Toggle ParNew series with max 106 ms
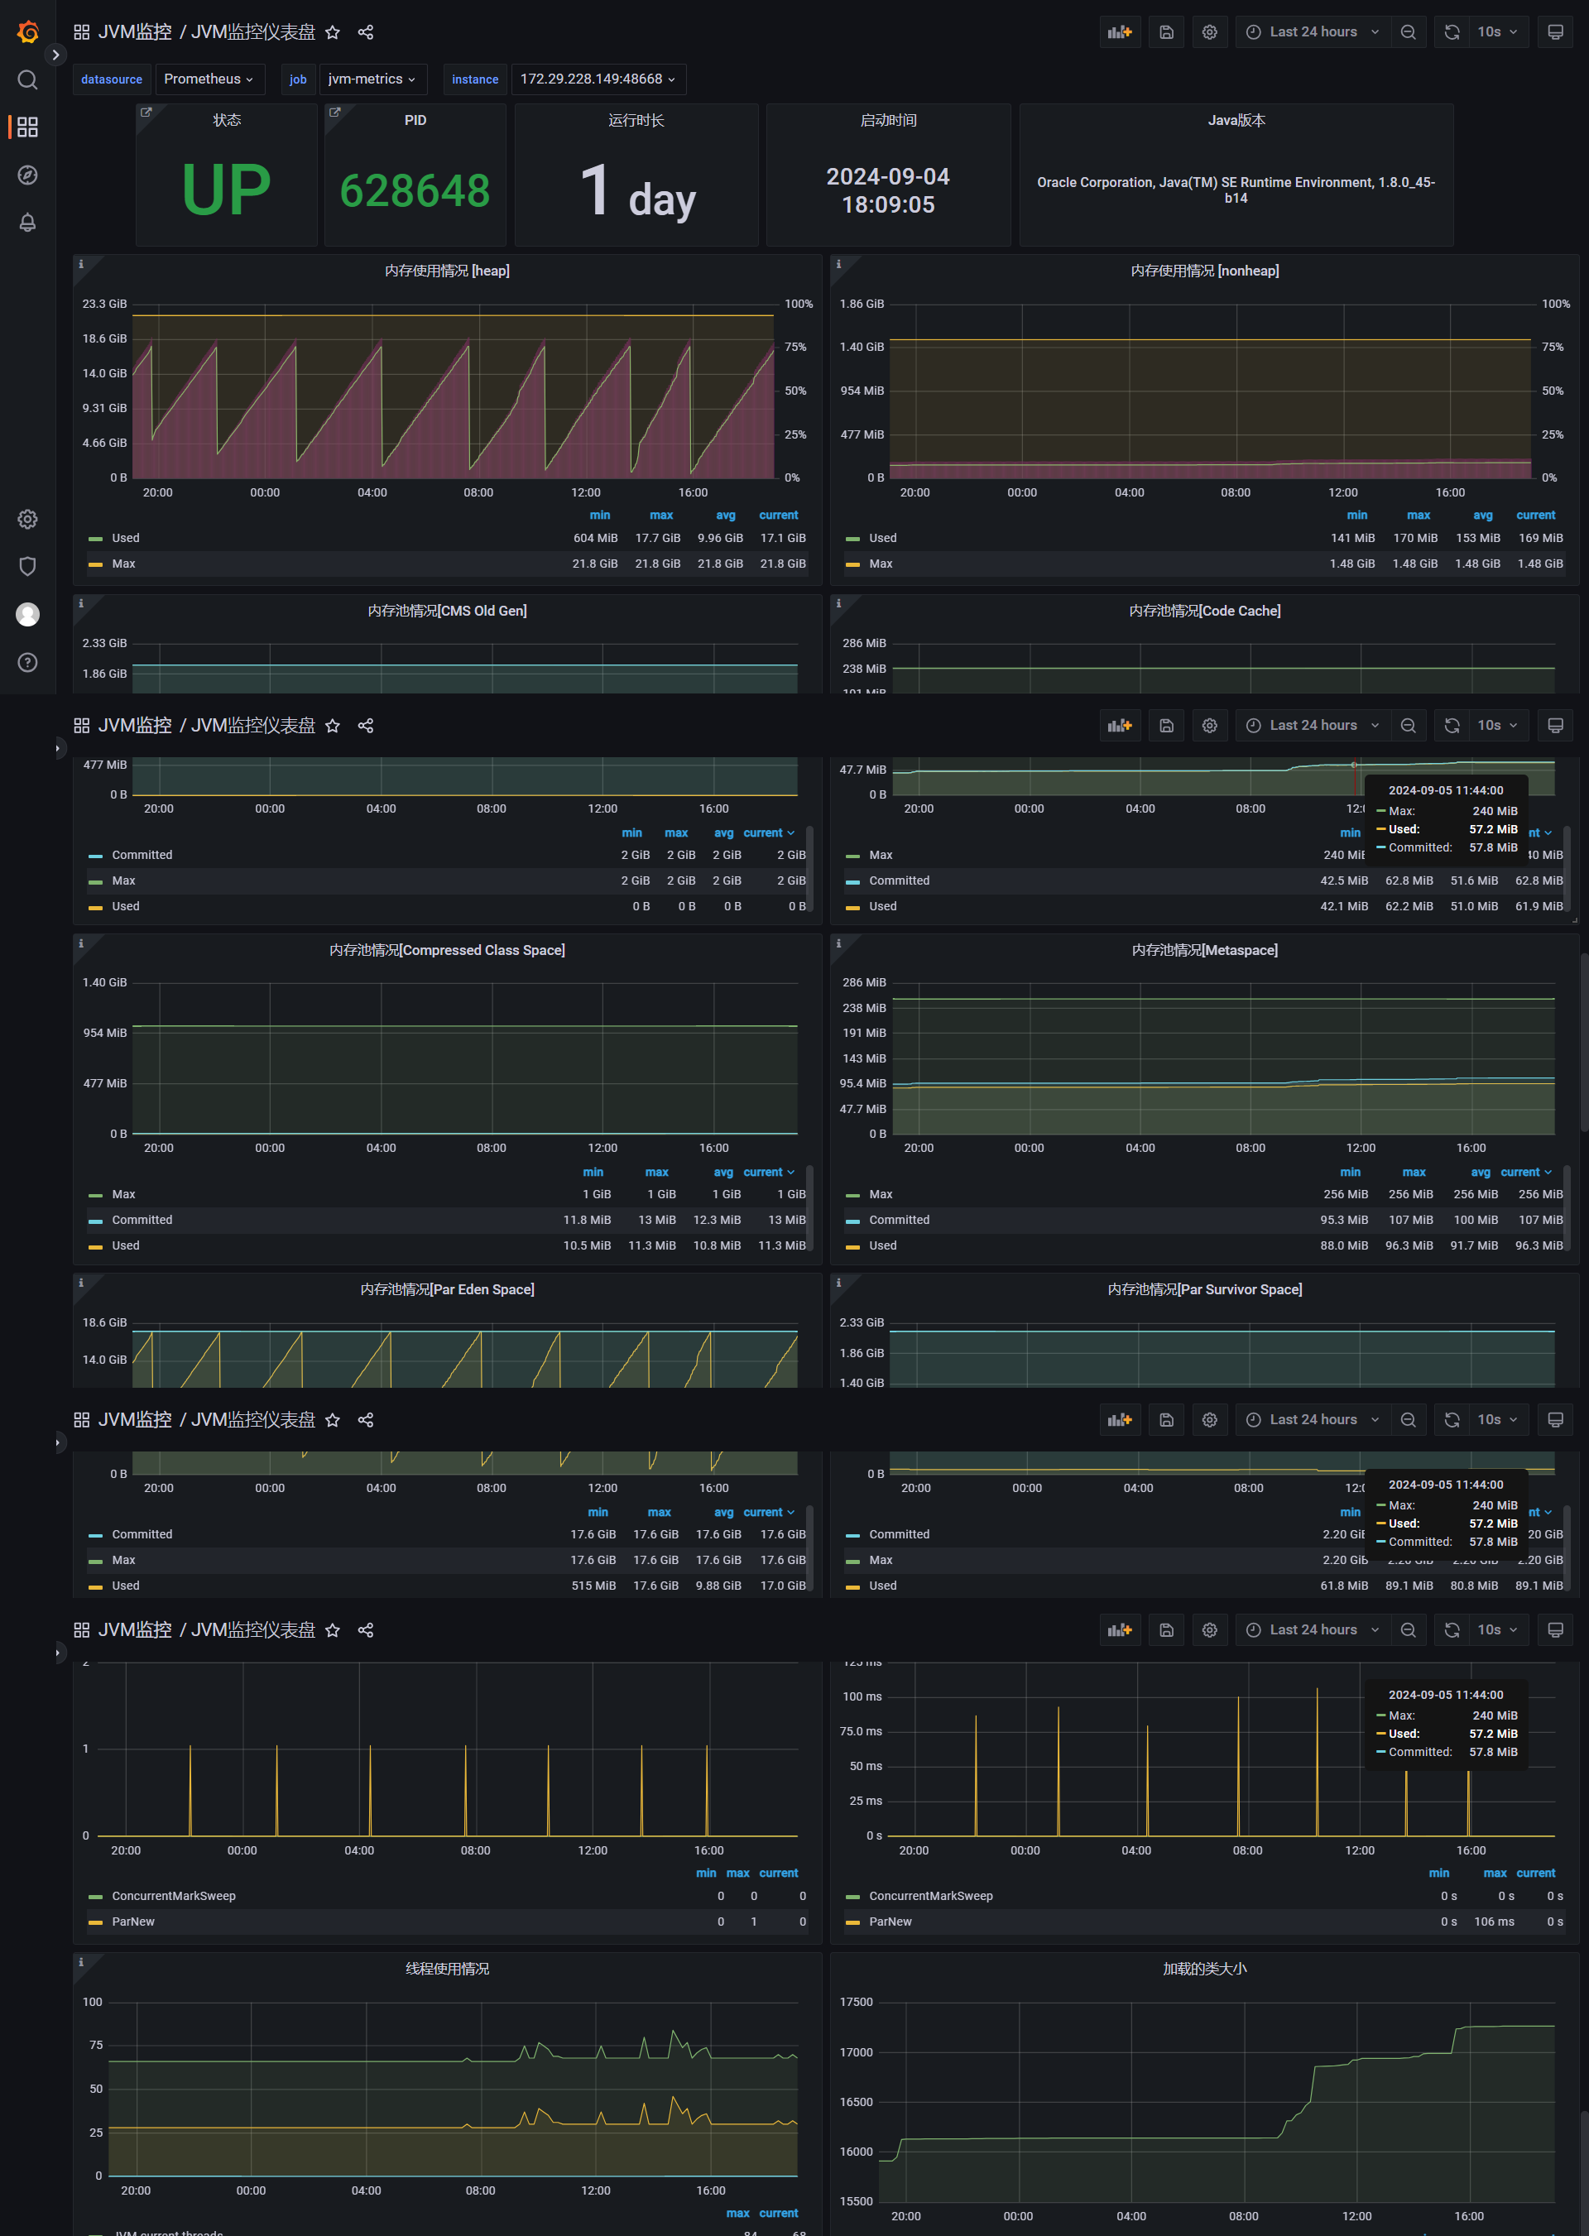Image resolution: width=1589 pixels, height=2236 pixels. (891, 1921)
